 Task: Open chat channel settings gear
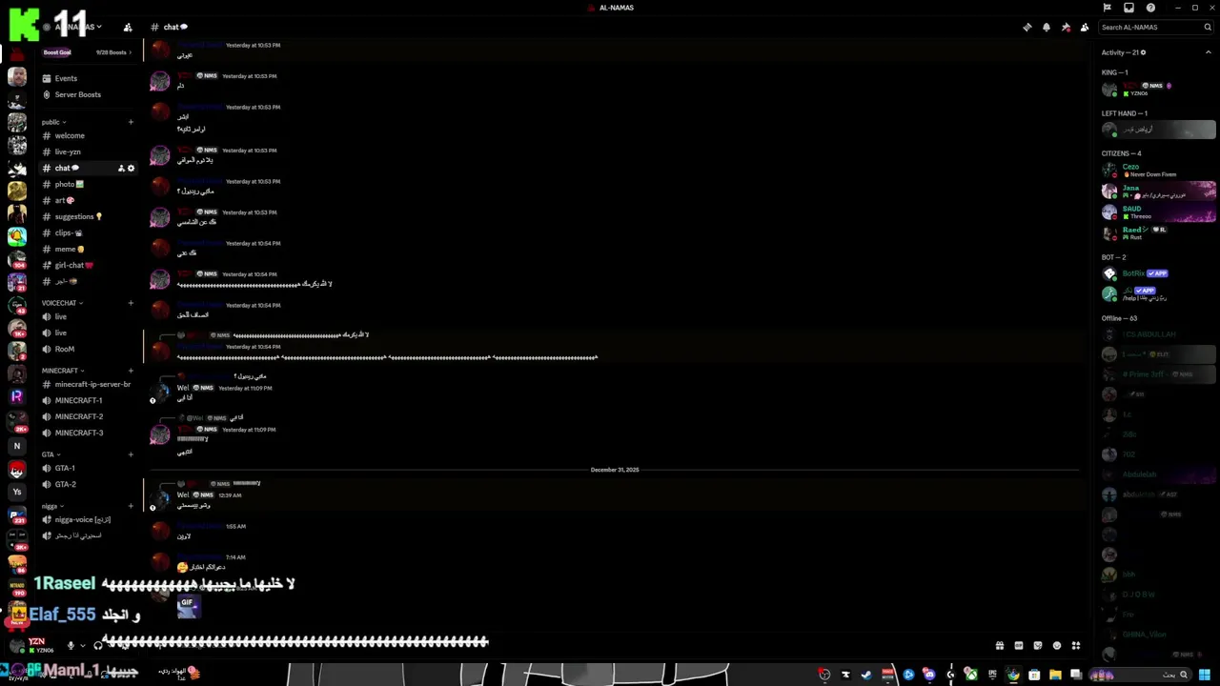132,169
